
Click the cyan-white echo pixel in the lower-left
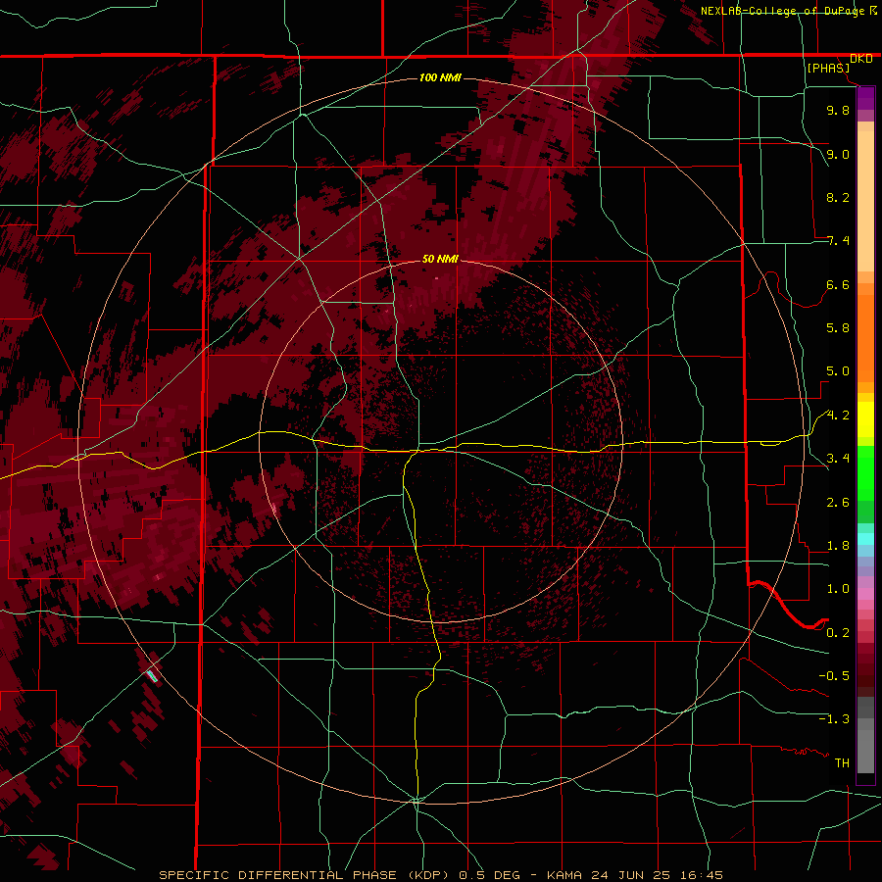152,675
